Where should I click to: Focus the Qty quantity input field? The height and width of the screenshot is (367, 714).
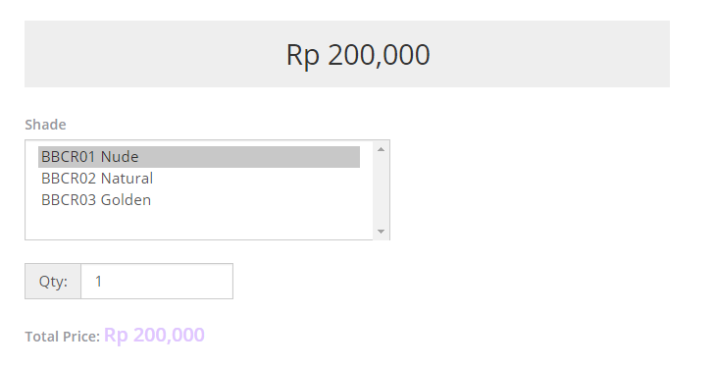[157, 282]
